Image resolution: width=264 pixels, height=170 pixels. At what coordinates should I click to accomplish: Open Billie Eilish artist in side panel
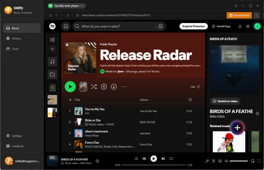point(217,117)
